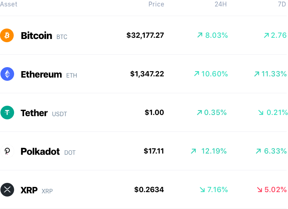
Task: Click the red down arrow beside 5.02%
Action: click(x=259, y=190)
